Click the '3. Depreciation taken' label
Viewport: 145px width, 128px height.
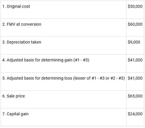click(22, 42)
